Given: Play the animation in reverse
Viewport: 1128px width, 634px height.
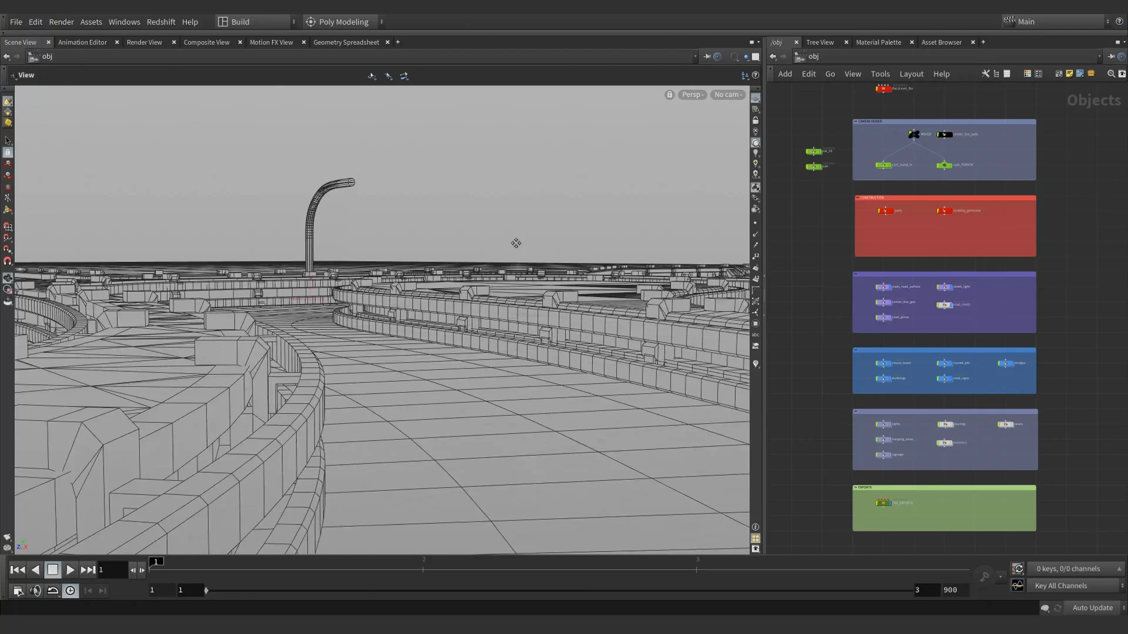Looking at the screenshot, I should pos(35,569).
